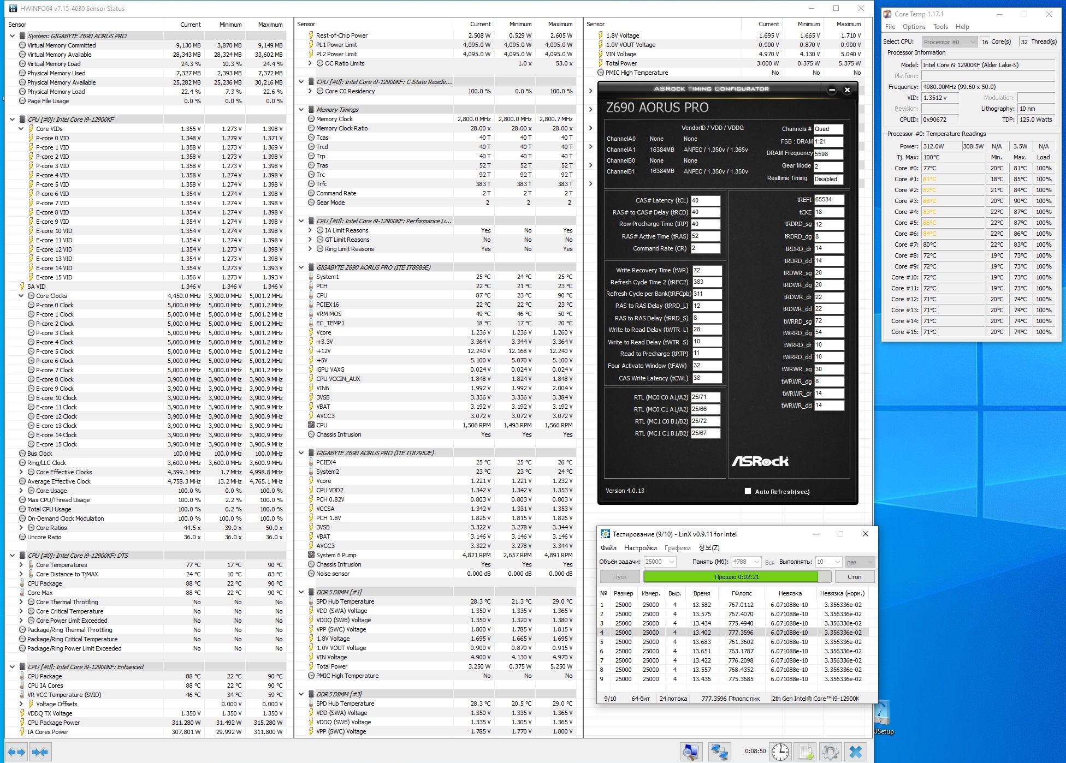This screenshot has height=763, width=1066.
Task: Click the green LinX progress bar
Action: tap(731, 577)
